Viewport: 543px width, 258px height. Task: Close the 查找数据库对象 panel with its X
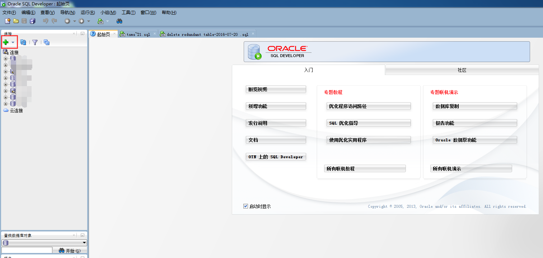point(74,235)
